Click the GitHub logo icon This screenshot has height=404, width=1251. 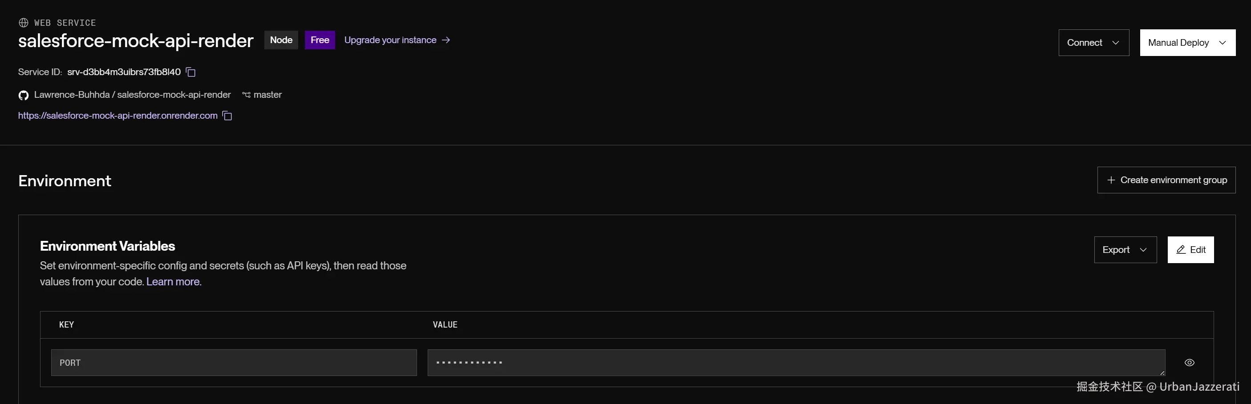pos(23,95)
